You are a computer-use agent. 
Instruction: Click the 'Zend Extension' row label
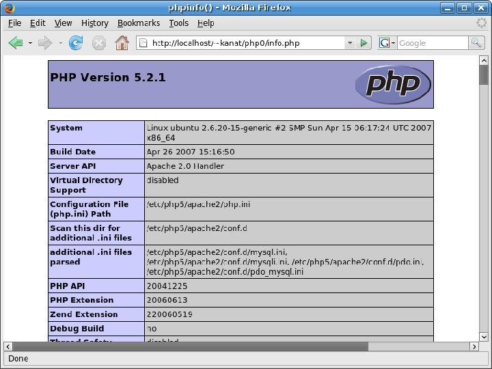coord(84,314)
